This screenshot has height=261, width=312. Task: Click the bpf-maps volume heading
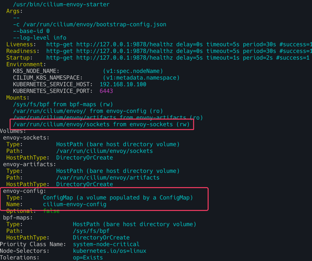tap(18, 218)
